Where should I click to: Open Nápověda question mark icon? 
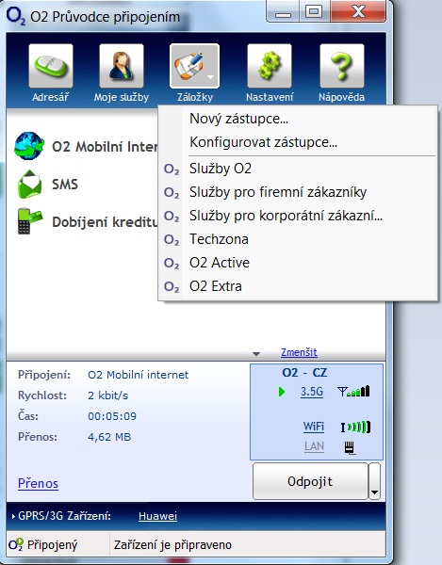(x=342, y=66)
